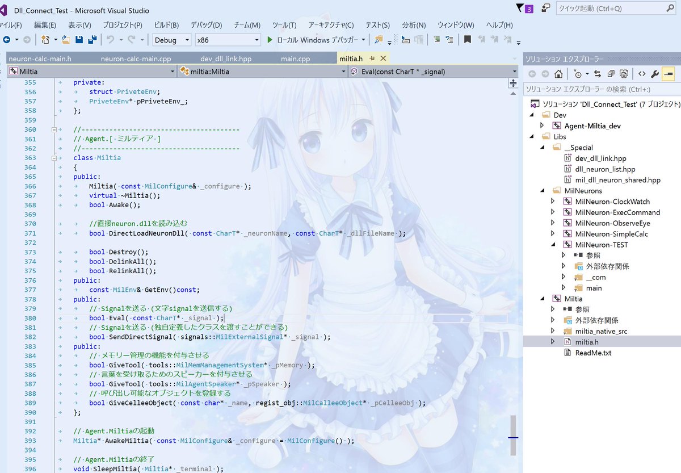Viewport: 681px width, 473px height.
Task: Open the Miltia scope dropdown
Action: click(x=91, y=72)
